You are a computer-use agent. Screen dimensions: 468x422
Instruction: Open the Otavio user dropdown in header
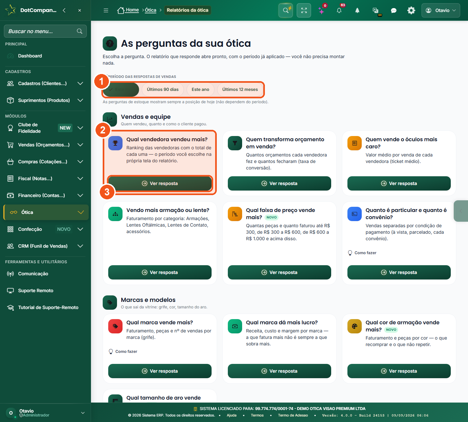coord(441,10)
